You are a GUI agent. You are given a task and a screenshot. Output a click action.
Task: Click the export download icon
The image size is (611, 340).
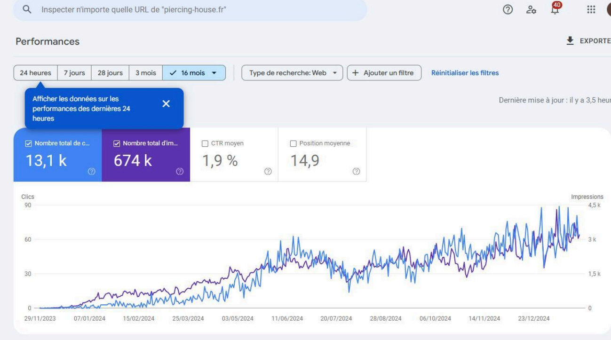(x=570, y=41)
